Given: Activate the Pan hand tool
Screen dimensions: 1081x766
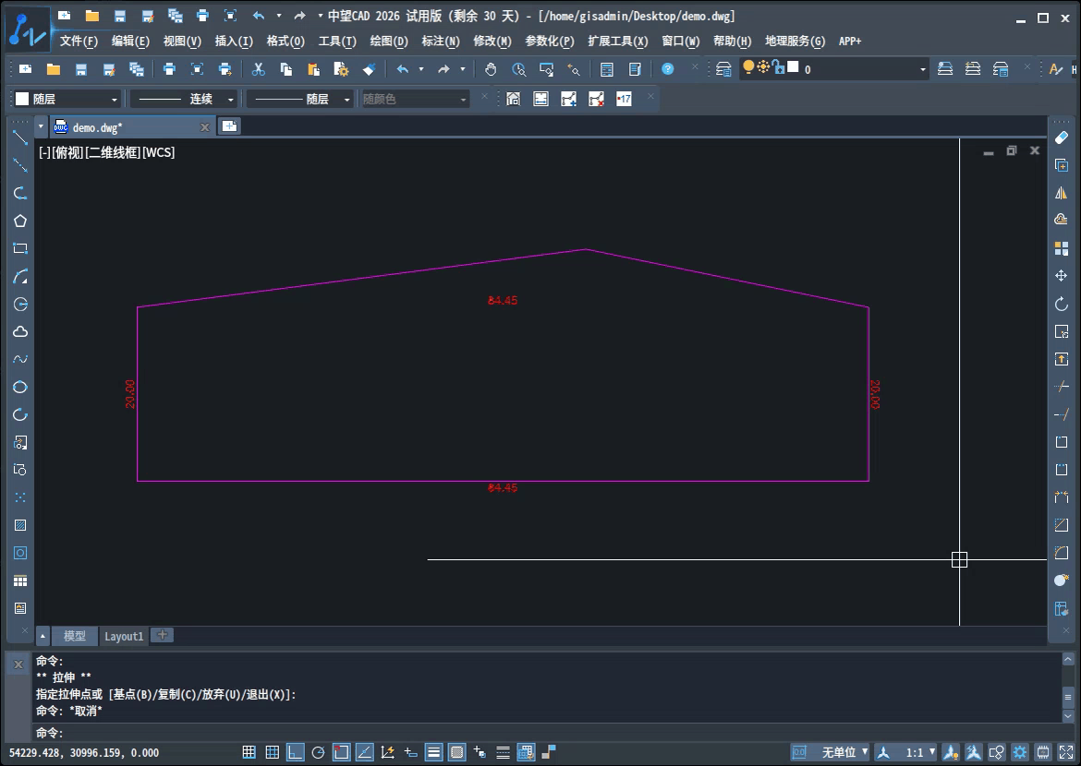Looking at the screenshot, I should 491,69.
